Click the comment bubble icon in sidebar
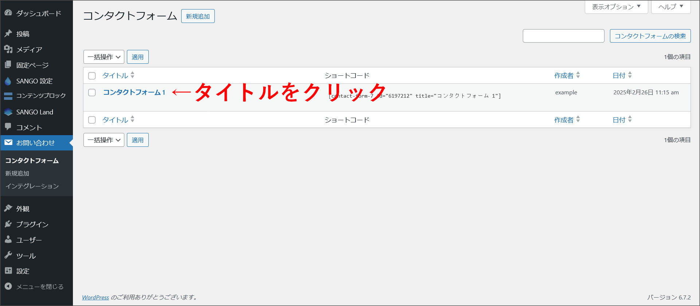The width and height of the screenshot is (700, 306). tap(8, 127)
